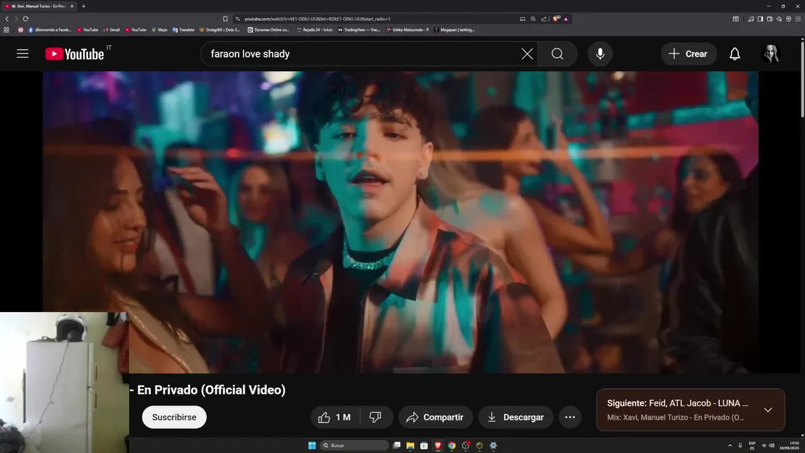Click the video player to pause
The width and height of the screenshot is (805, 453).
[x=401, y=222]
